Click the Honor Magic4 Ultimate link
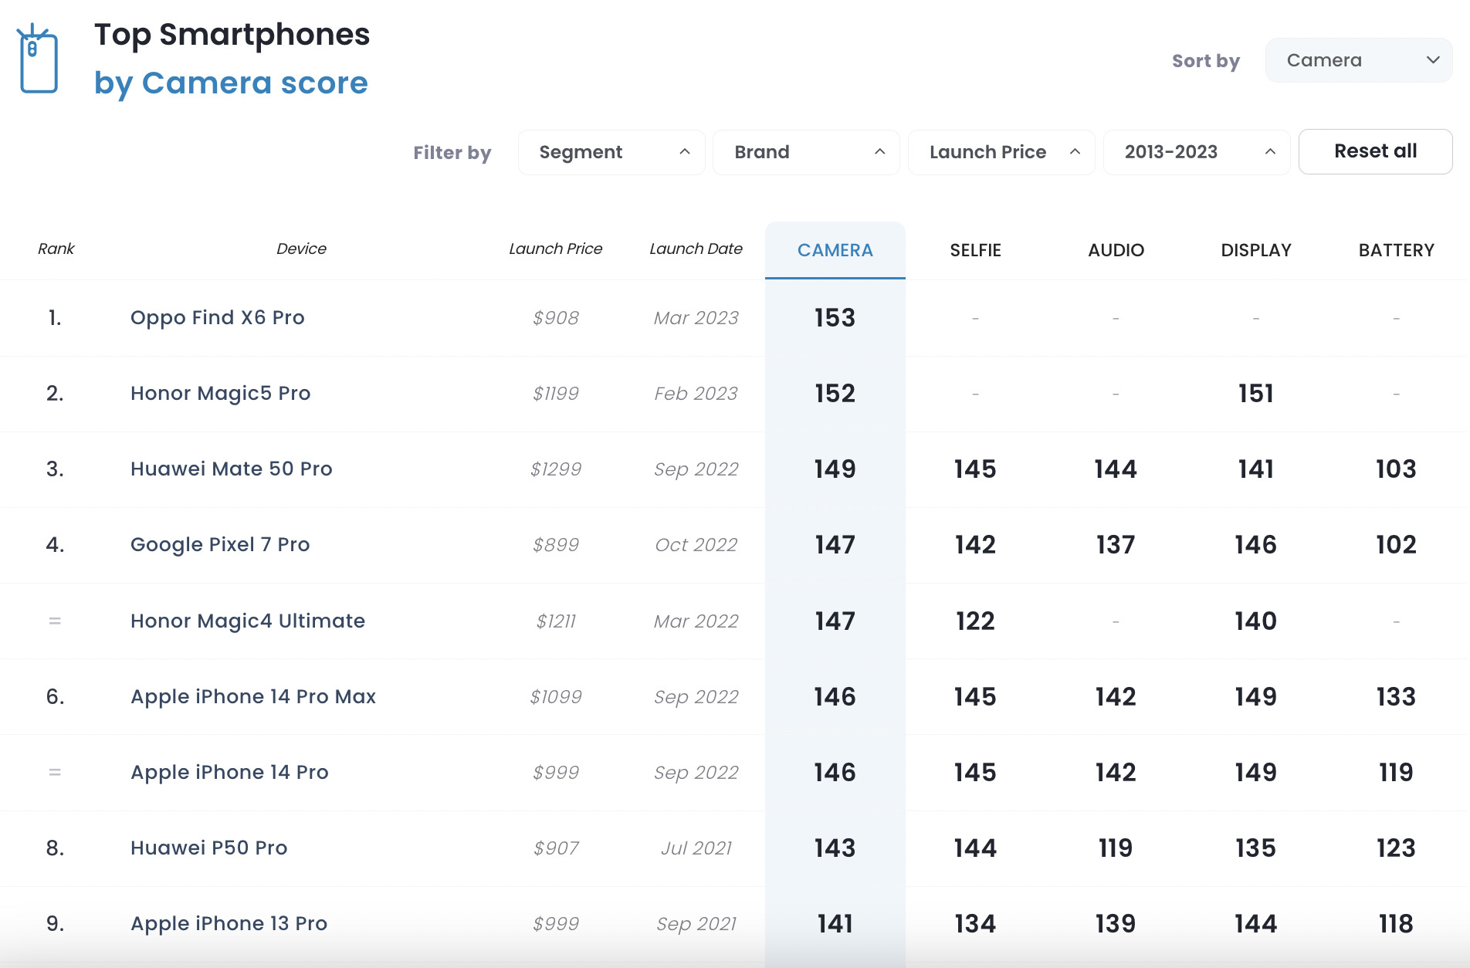 click(247, 621)
